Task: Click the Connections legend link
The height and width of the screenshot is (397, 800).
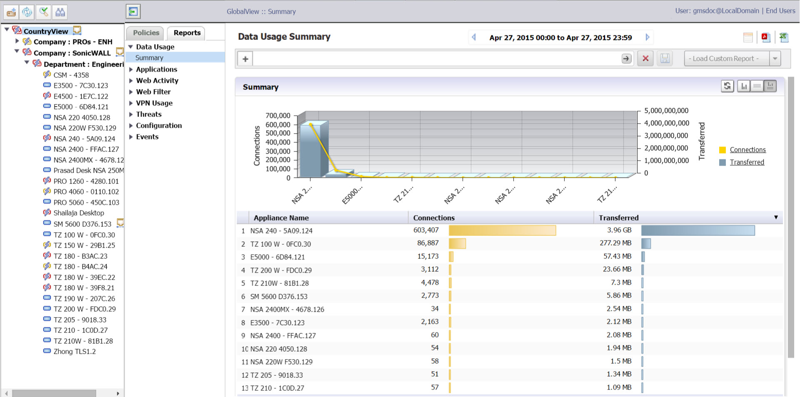Action: [x=748, y=150]
